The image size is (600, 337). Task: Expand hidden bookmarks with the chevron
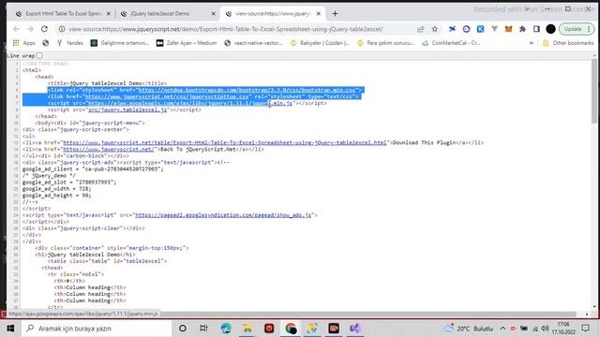[x=532, y=43]
